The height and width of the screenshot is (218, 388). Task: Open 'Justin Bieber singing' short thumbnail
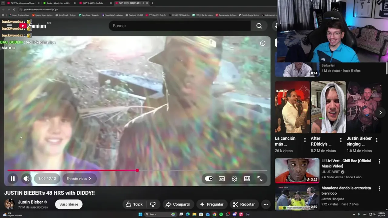(364, 107)
